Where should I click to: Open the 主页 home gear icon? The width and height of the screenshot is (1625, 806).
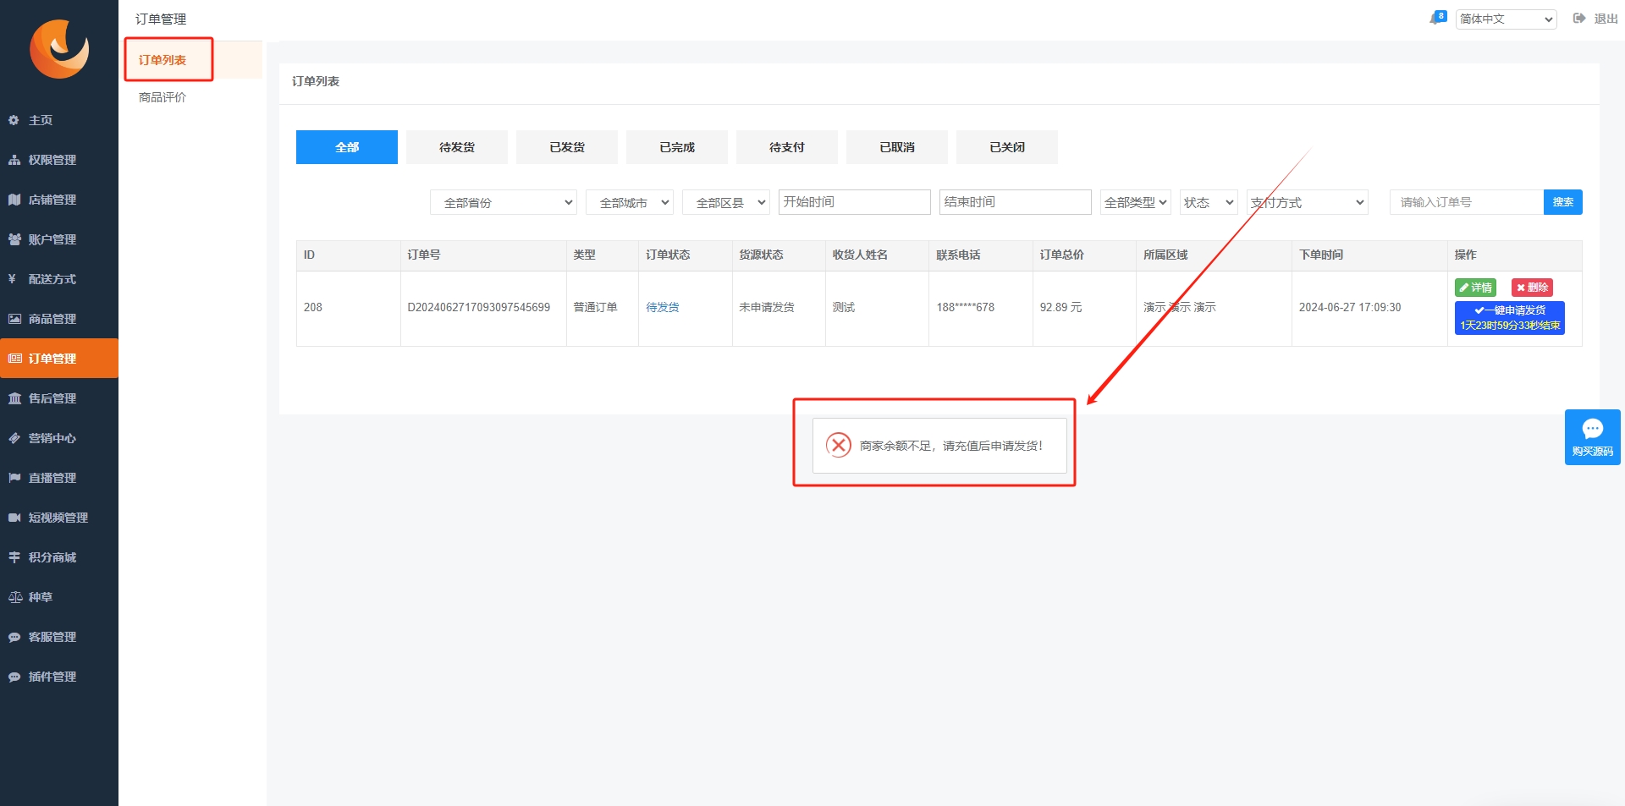tap(14, 120)
